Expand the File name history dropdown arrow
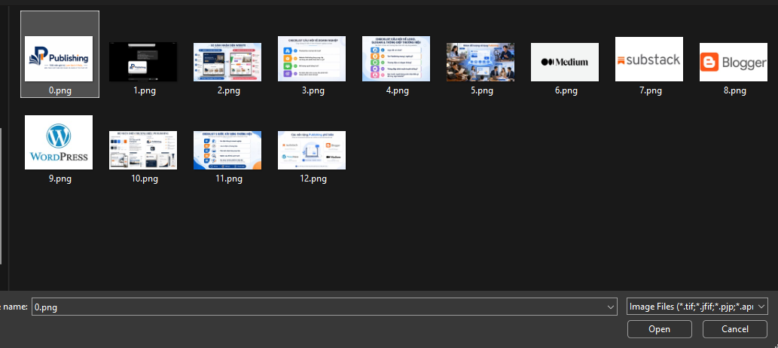The image size is (778, 348). click(x=611, y=307)
